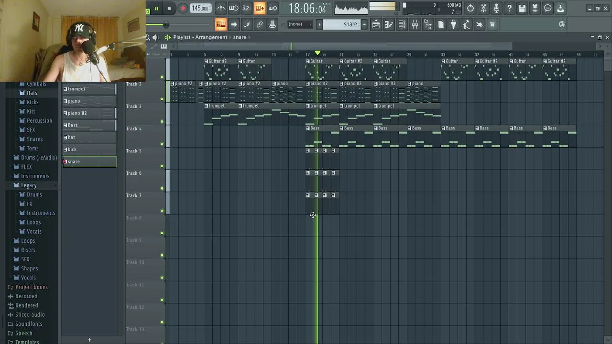The image size is (612, 344).
Task: Click the 145.000 tempo field
Action: [200, 8]
